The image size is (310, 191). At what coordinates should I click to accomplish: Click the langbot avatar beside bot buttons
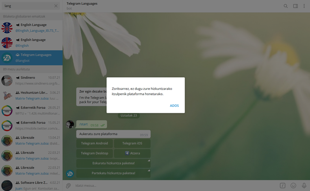coord(70,174)
